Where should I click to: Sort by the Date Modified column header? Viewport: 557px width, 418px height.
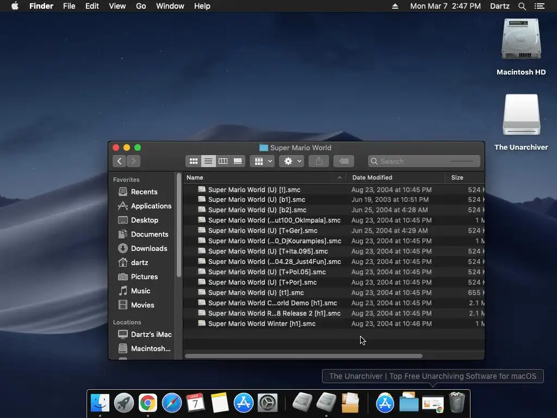(395, 177)
